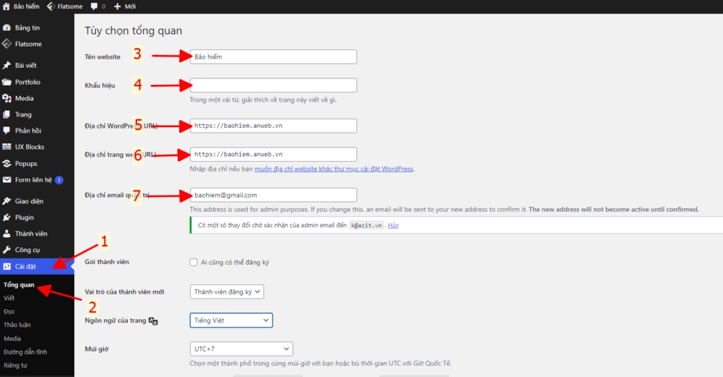The height and width of the screenshot is (377, 723).
Task: Select Đường dẫn tĩnh submenu item
Action: [25, 352]
